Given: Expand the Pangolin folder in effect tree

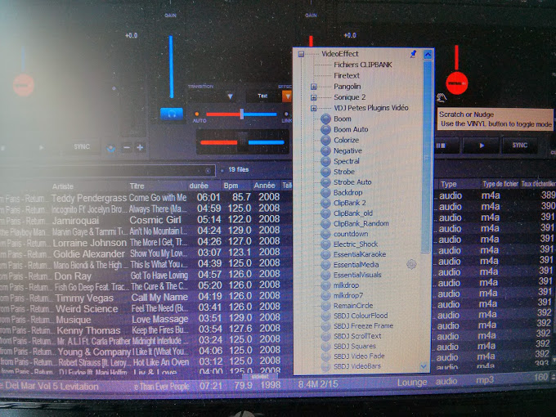Looking at the screenshot, I should (314, 86).
